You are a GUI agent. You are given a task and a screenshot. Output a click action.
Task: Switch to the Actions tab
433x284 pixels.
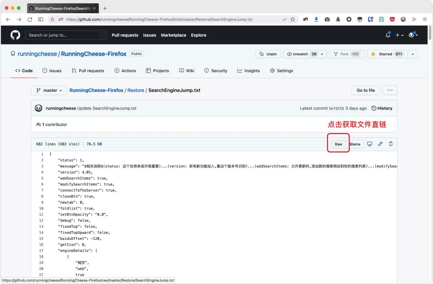pyautogui.click(x=125, y=71)
